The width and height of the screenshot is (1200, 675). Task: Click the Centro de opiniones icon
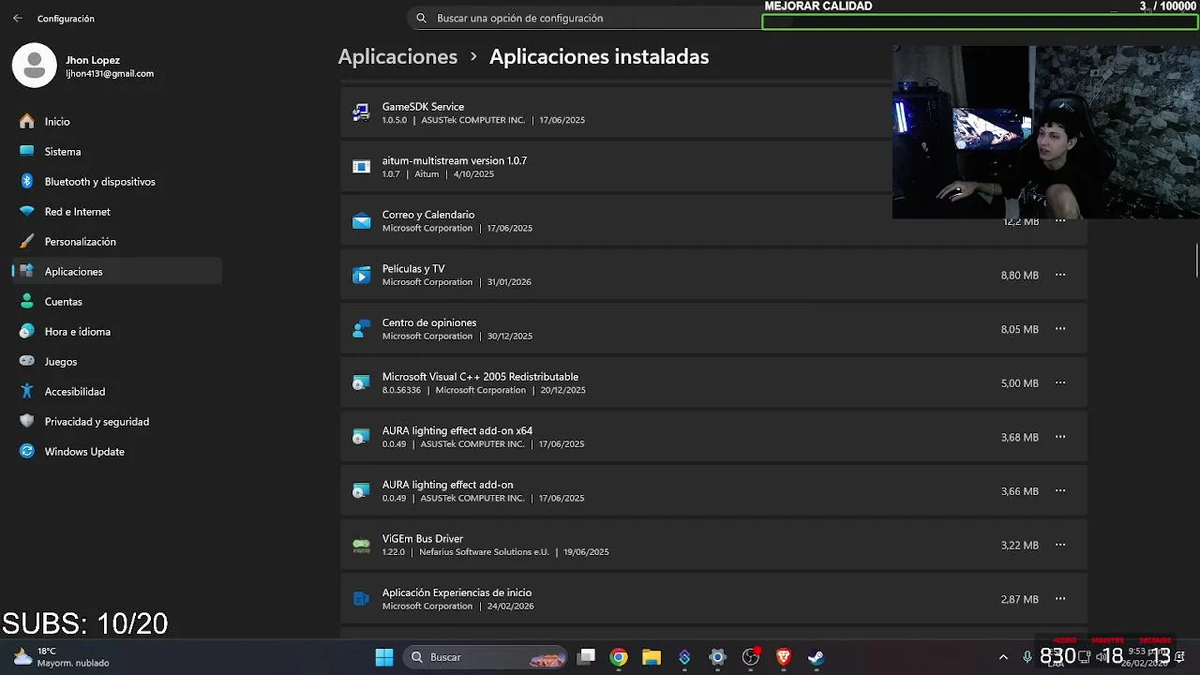click(361, 329)
